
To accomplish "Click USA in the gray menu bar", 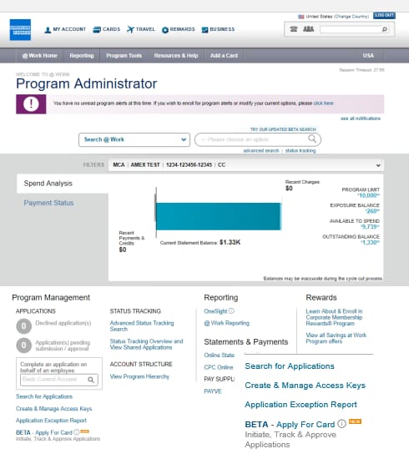I will pos(368,56).
